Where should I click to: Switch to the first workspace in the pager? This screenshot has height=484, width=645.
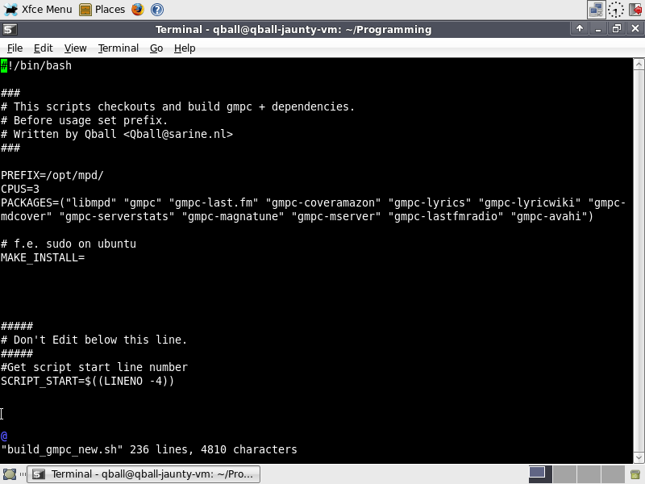tap(540, 474)
